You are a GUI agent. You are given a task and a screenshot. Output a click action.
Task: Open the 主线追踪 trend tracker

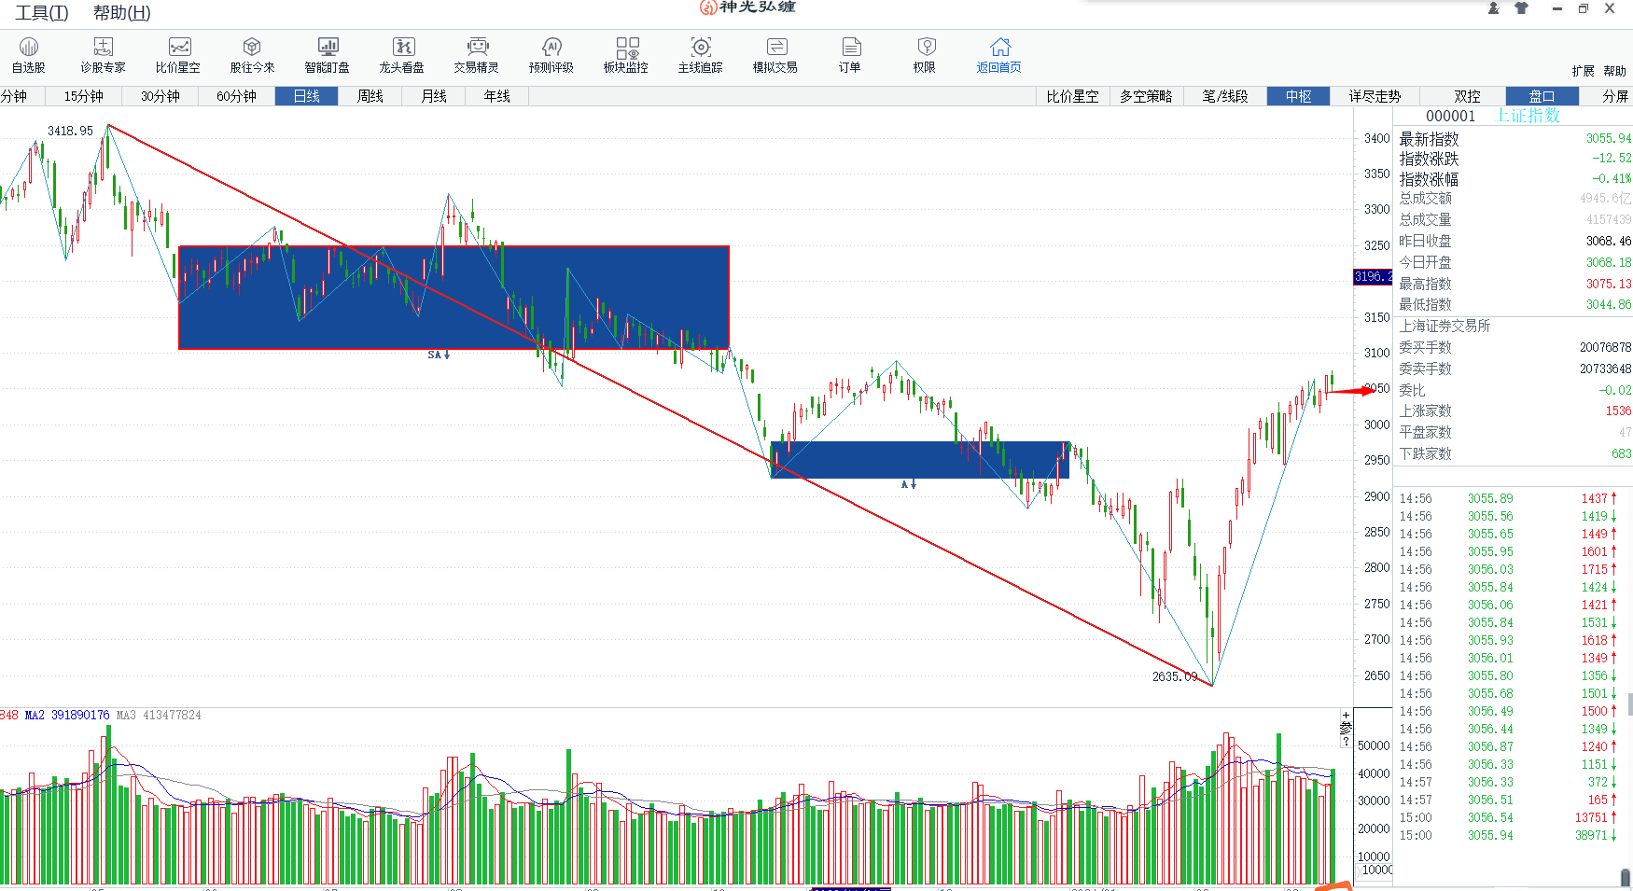(701, 55)
